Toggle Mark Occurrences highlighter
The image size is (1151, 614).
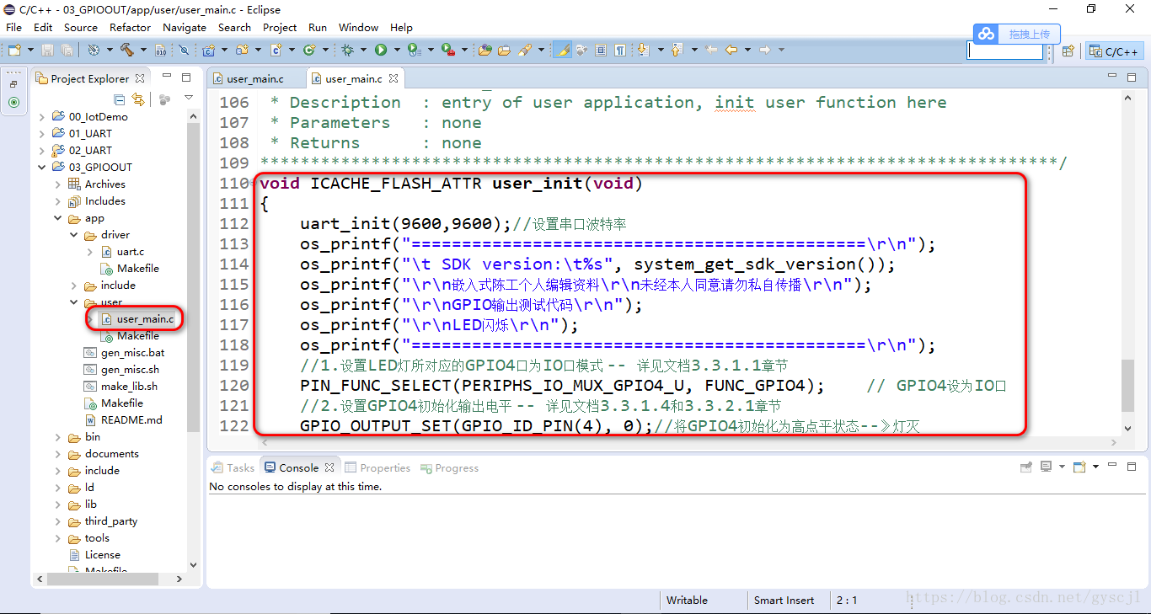tap(562, 50)
